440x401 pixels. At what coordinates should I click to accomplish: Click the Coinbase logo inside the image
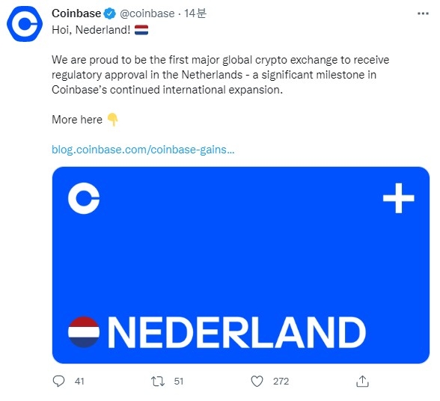pyautogui.click(x=84, y=198)
